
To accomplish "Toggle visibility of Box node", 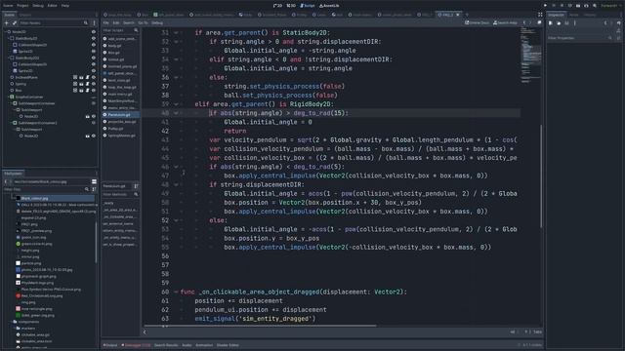I will [x=94, y=91].
